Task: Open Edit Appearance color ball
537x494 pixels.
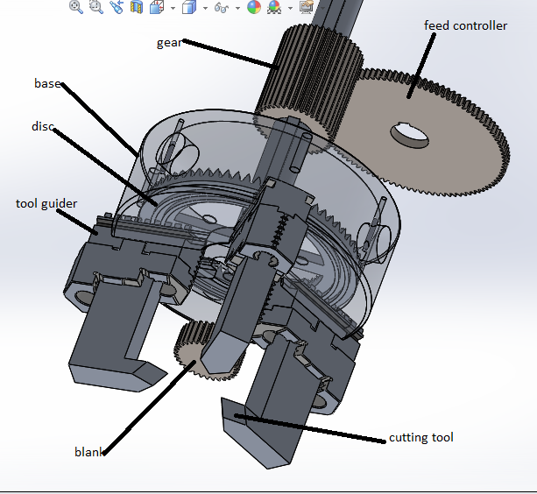Action: coord(254,7)
